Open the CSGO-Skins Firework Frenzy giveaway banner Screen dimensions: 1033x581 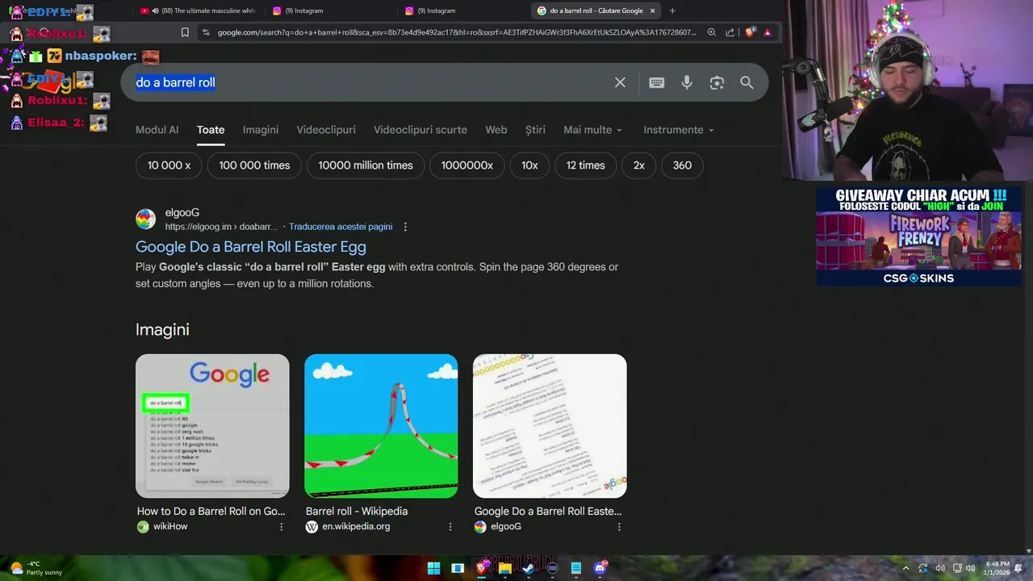tap(918, 236)
